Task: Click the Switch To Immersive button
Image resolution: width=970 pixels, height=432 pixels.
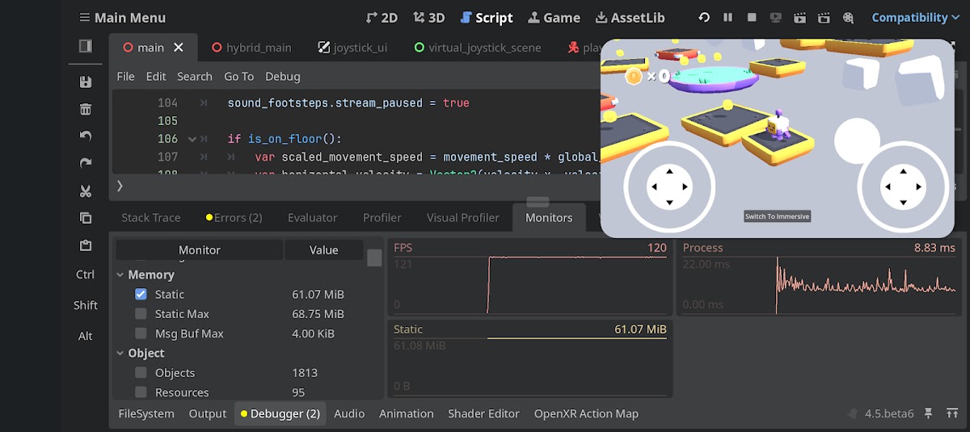Action: tap(777, 216)
